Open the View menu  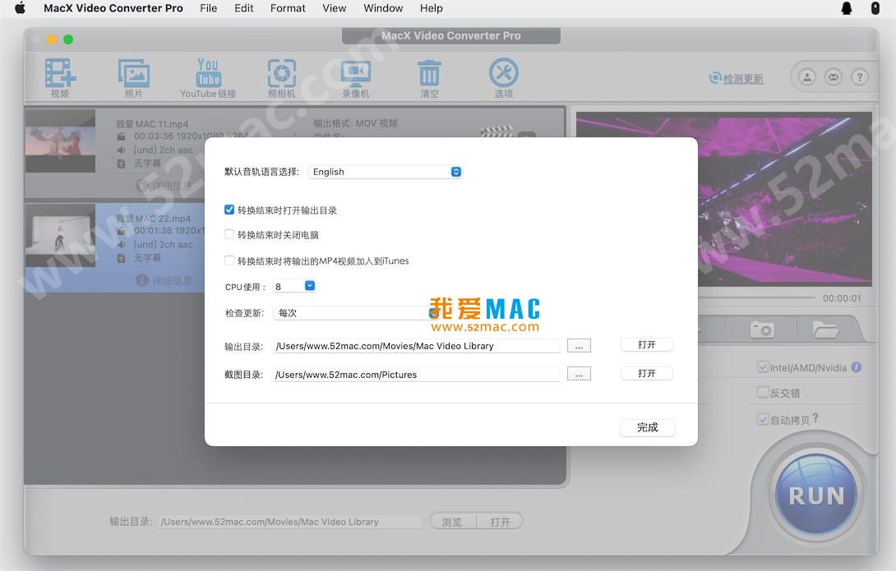pyautogui.click(x=335, y=8)
